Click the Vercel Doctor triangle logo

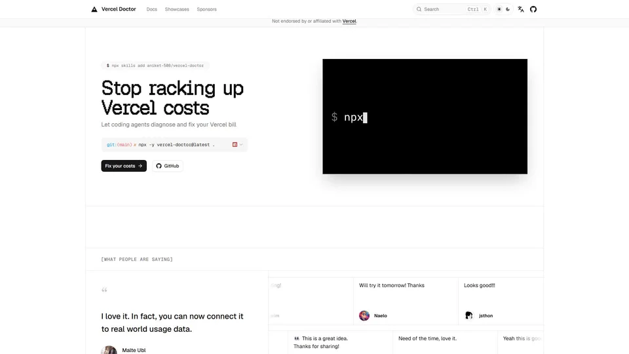coord(94,9)
